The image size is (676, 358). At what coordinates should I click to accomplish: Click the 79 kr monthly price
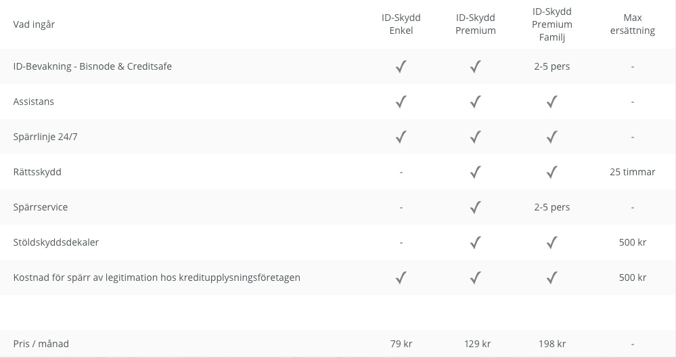pyautogui.click(x=401, y=344)
